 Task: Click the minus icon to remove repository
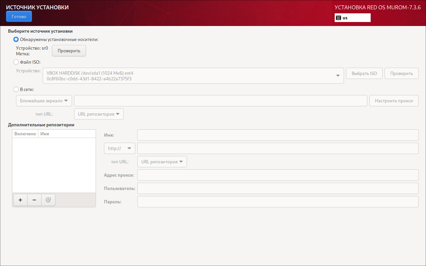point(34,200)
